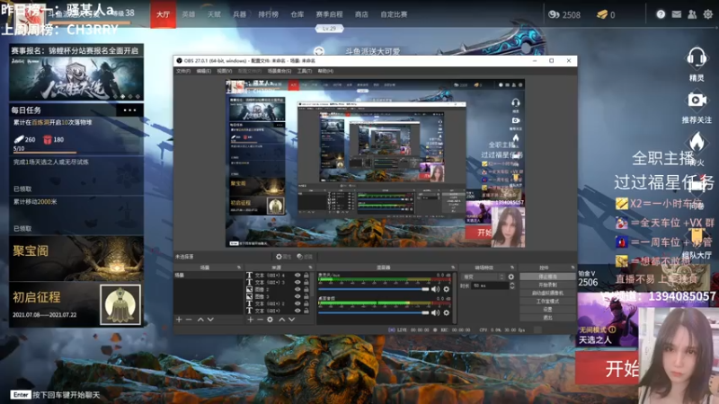The image size is (719, 404).
Task: Remove selected scene with minus icon
Action: click(x=189, y=320)
